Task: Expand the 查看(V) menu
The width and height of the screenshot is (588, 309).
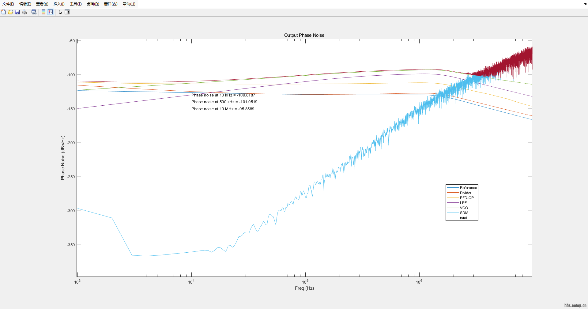Action: 42,4
